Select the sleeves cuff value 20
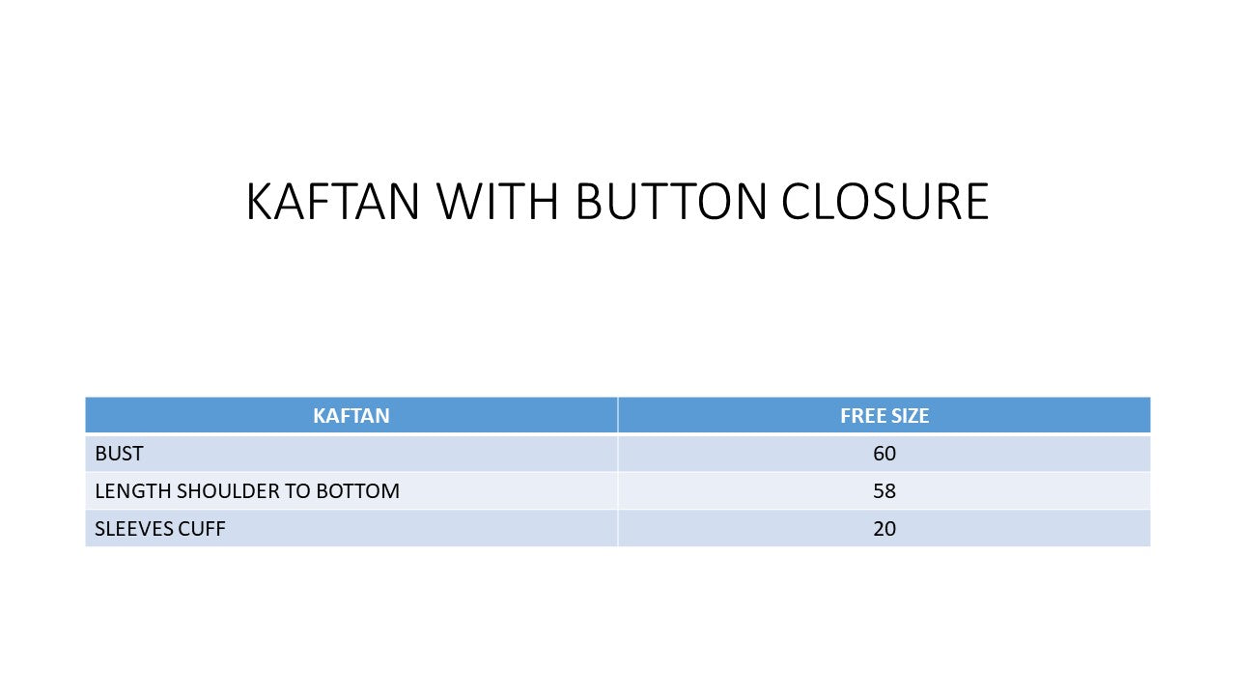The width and height of the screenshot is (1236, 695). [x=885, y=529]
